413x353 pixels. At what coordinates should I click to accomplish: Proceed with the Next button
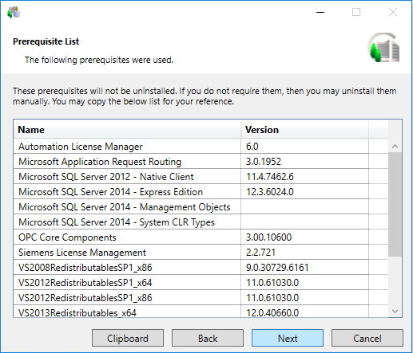[288, 338]
